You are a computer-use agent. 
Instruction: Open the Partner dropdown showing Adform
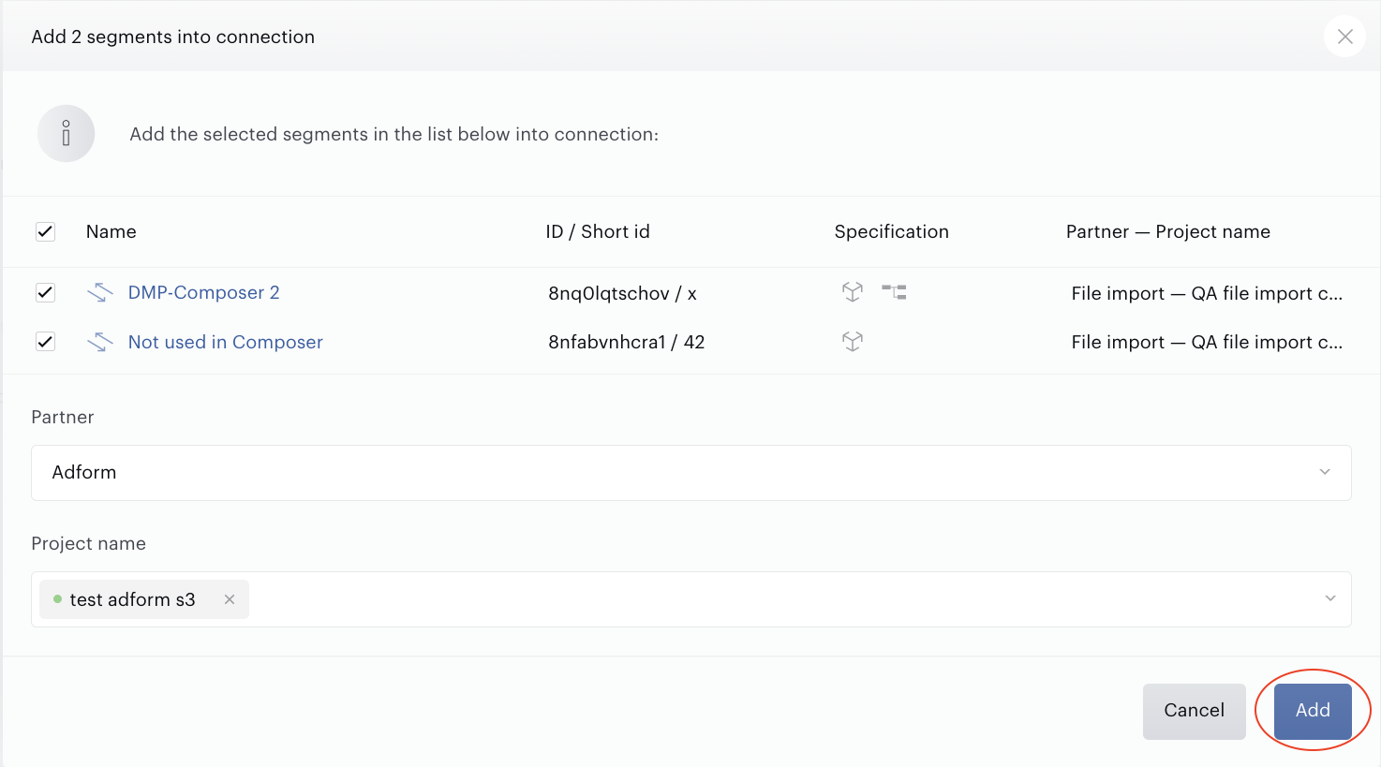click(x=691, y=473)
